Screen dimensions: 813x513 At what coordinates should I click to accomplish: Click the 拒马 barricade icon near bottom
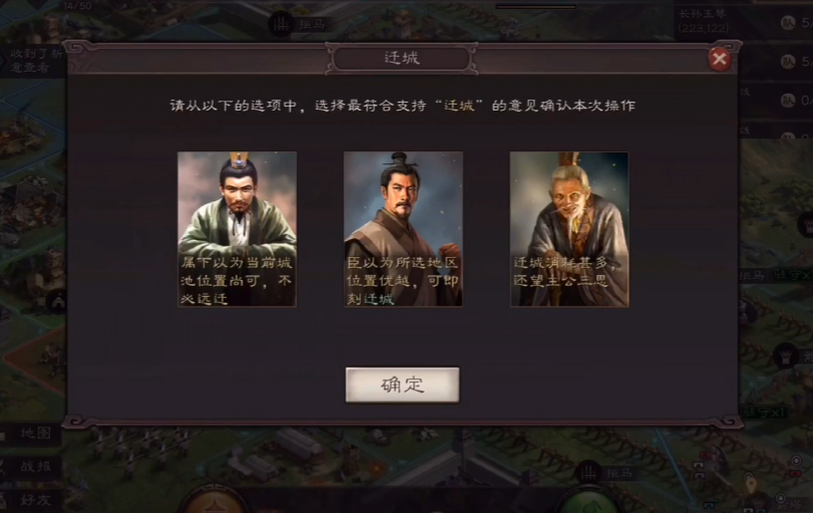point(589,472)
